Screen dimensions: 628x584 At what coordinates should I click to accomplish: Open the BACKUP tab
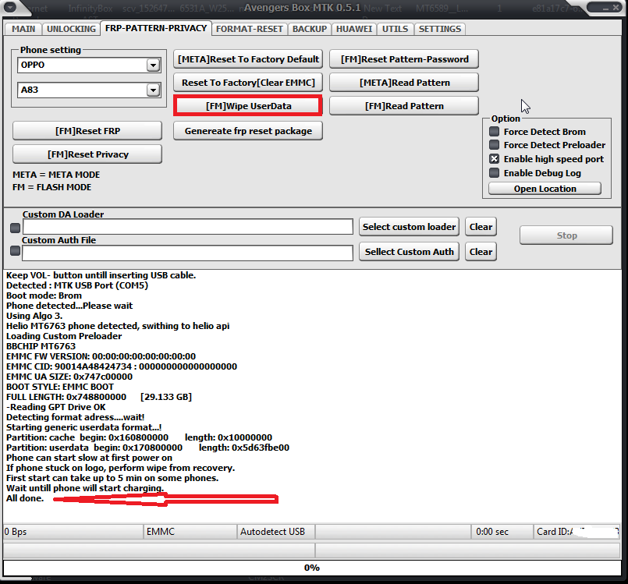309,29
